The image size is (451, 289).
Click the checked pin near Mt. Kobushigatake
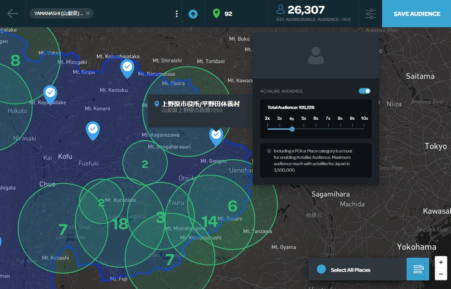pos(127,68)
